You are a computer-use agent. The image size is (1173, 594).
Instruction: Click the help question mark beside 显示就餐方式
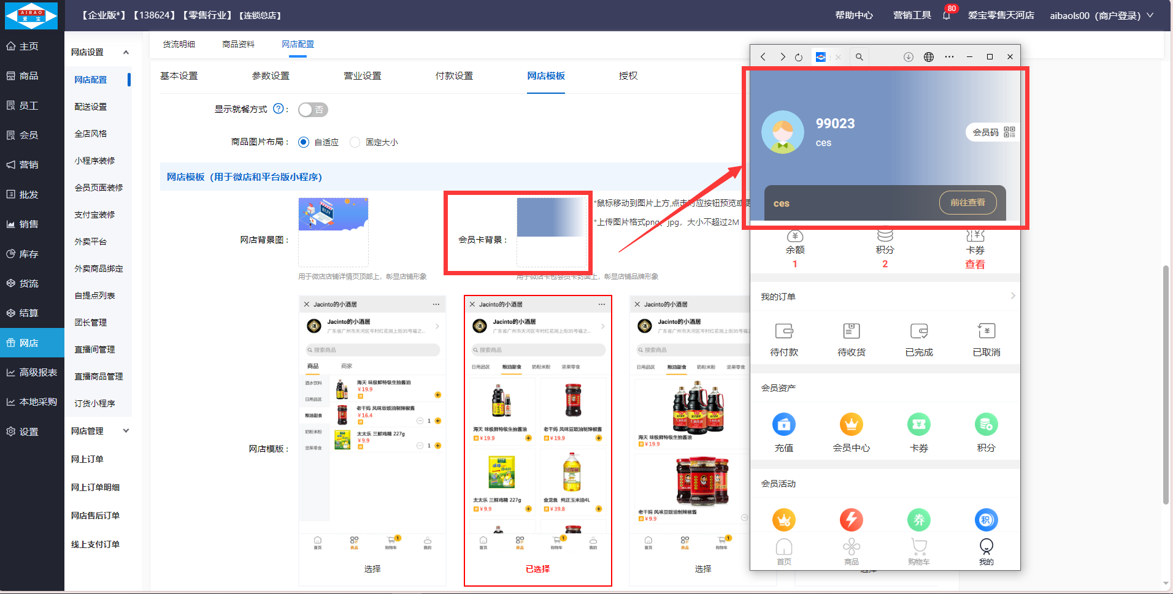pyautogui.click(x=278, y=109)
